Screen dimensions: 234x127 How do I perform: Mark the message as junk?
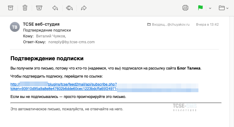(39, 8)
